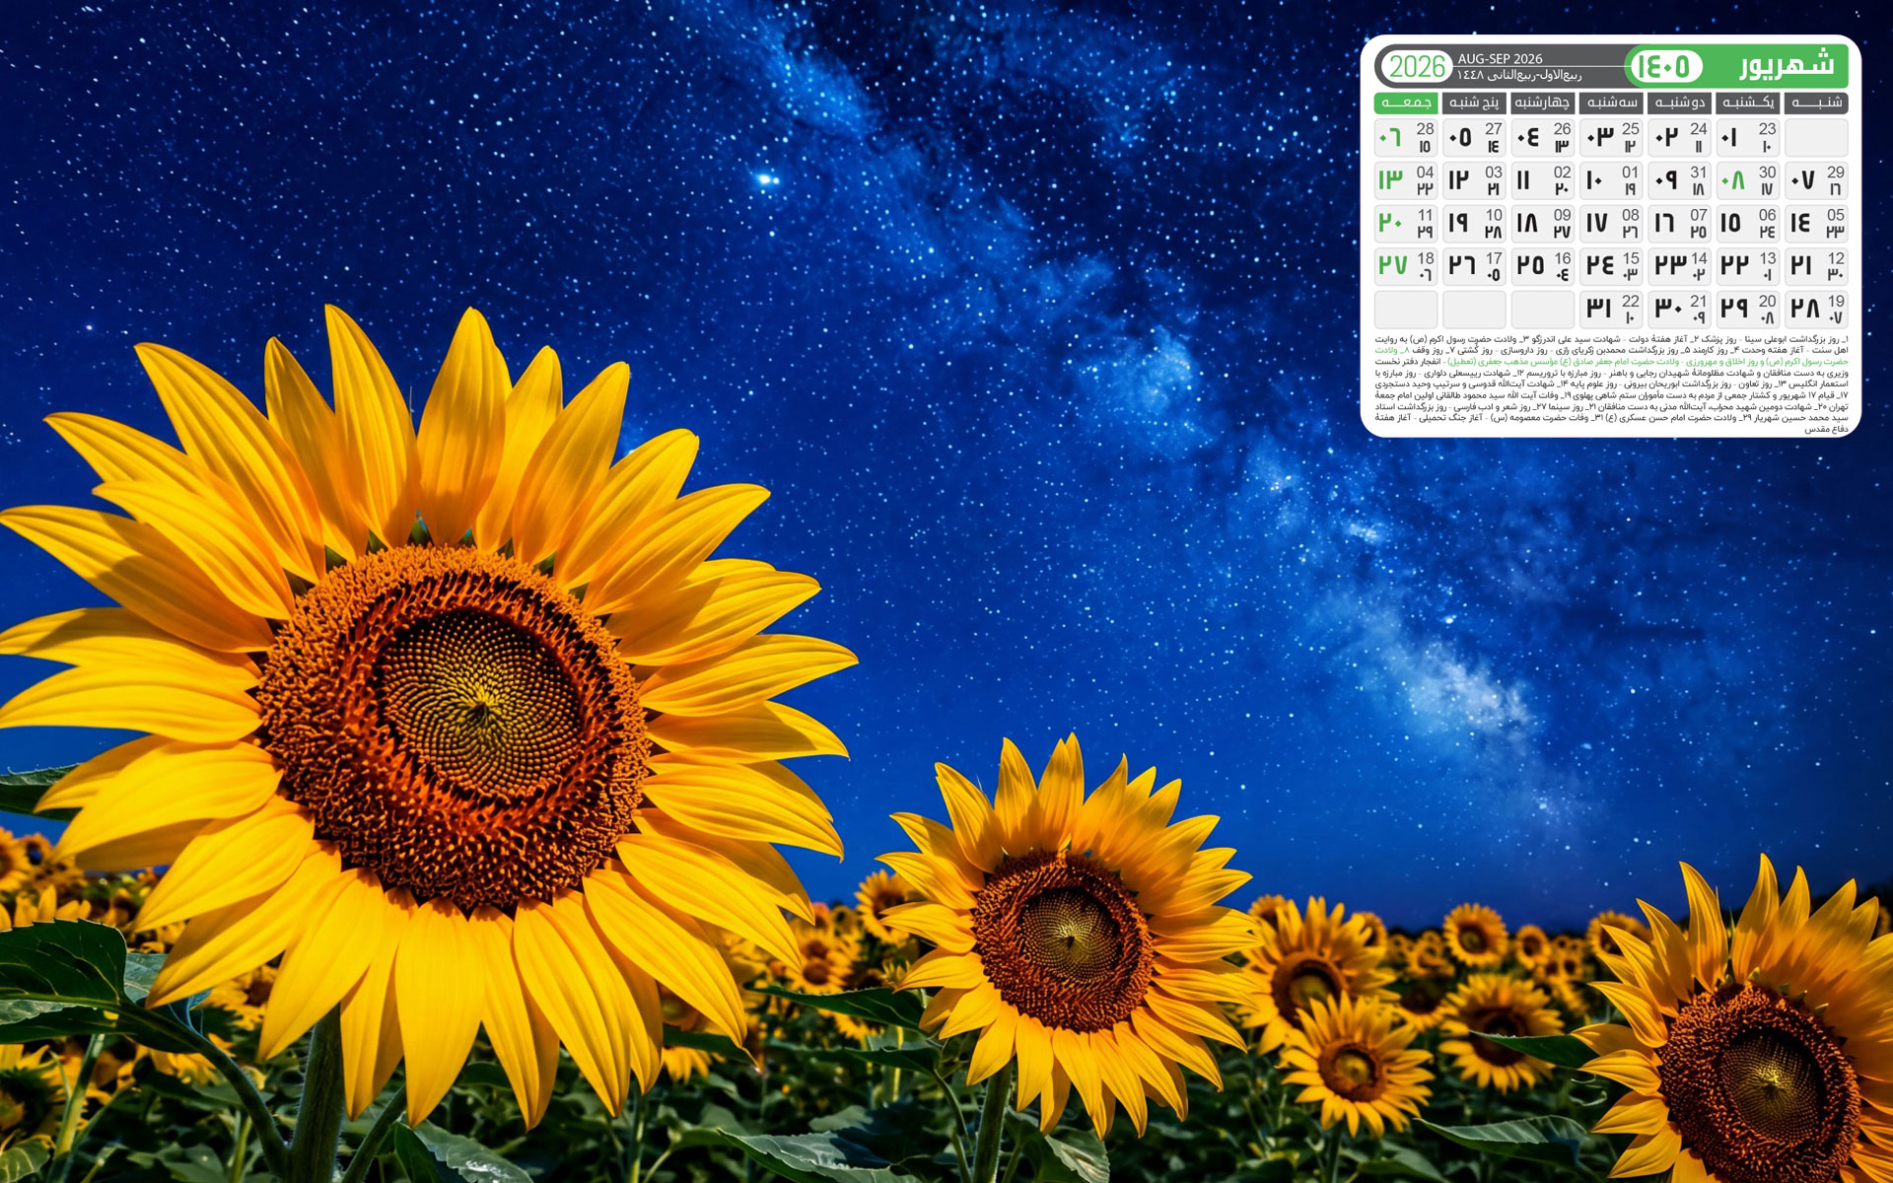Viewport: 1893px width, 1183px height.
Task: Select the green جمعه weekday header
Action: (x=1406, y=103)
